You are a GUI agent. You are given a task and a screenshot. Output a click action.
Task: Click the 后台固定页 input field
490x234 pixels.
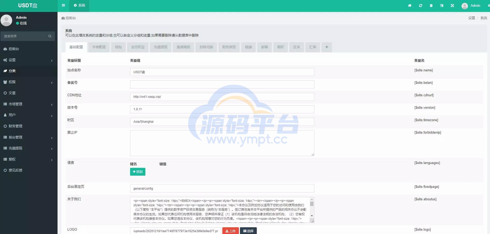(222, 189)
